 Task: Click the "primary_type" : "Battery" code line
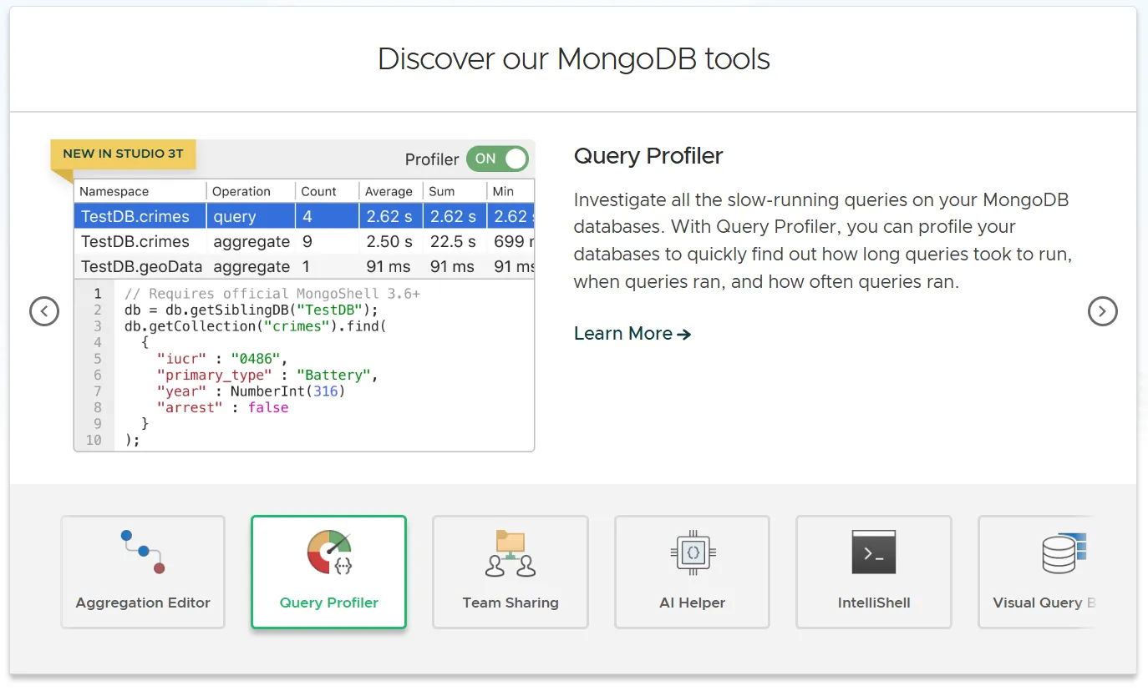coord(267,376)
